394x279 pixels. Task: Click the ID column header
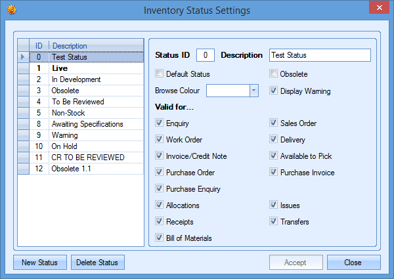(39, 46)
